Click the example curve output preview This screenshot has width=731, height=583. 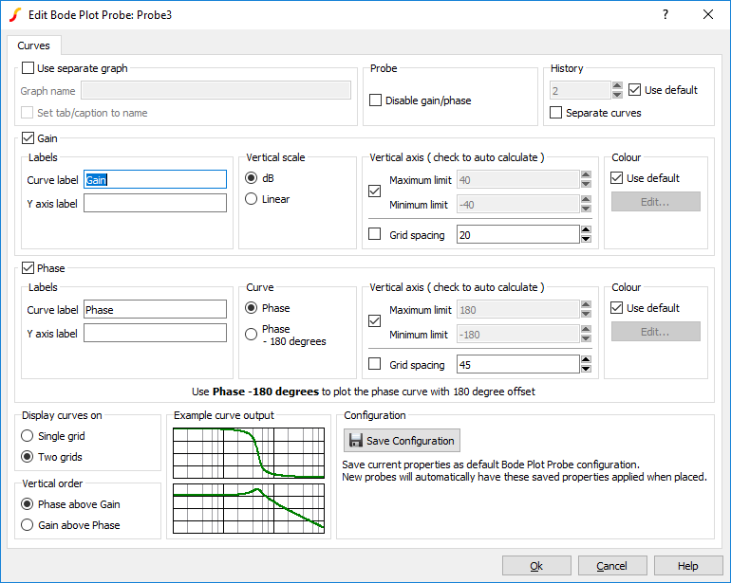pos(249,479)
